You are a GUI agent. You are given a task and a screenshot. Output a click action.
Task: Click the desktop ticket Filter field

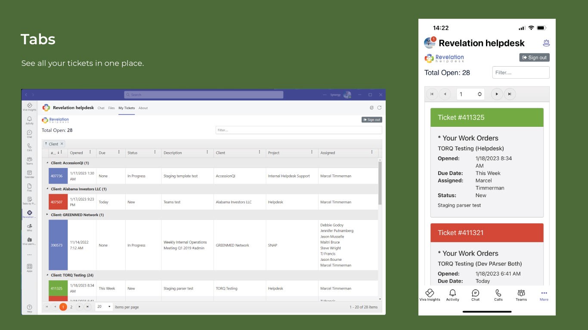click(299, 130)
